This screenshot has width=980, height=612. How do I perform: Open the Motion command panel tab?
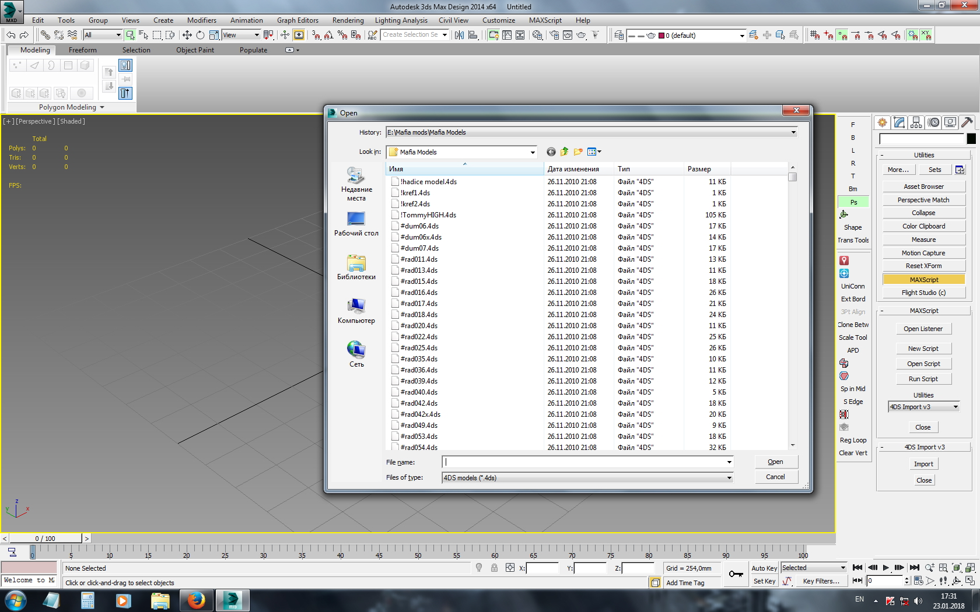[x=933, y=122]
